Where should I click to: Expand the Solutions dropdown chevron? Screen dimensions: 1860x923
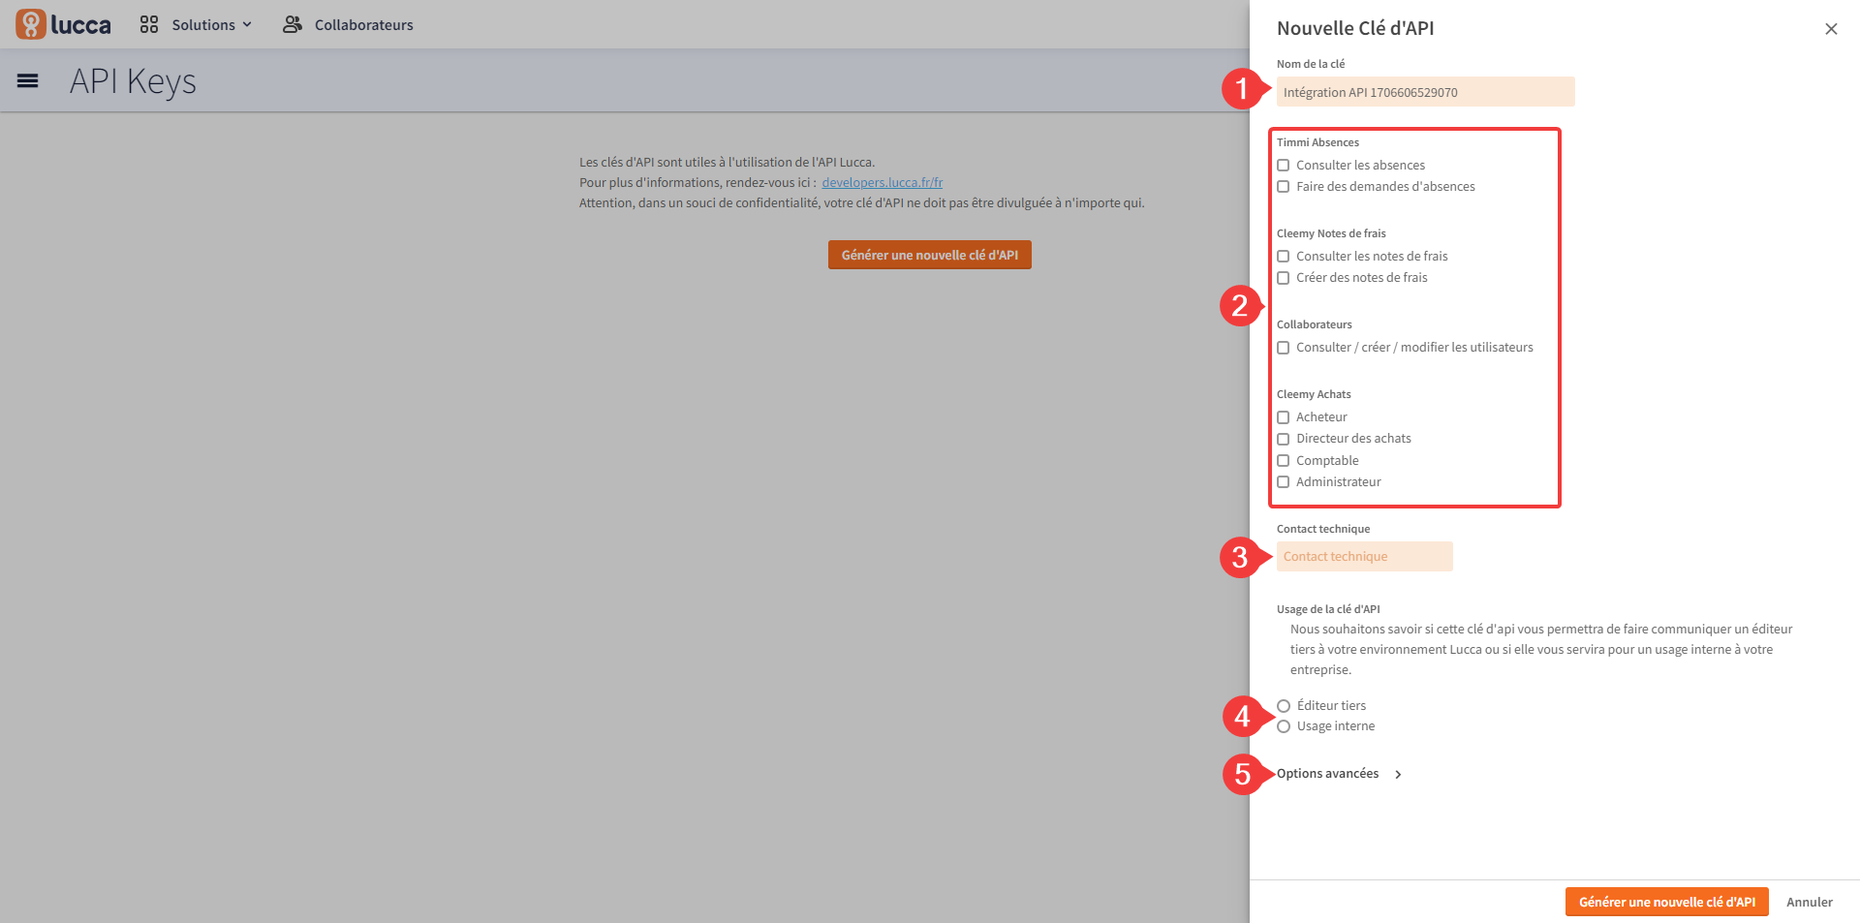tap(247, 25)
